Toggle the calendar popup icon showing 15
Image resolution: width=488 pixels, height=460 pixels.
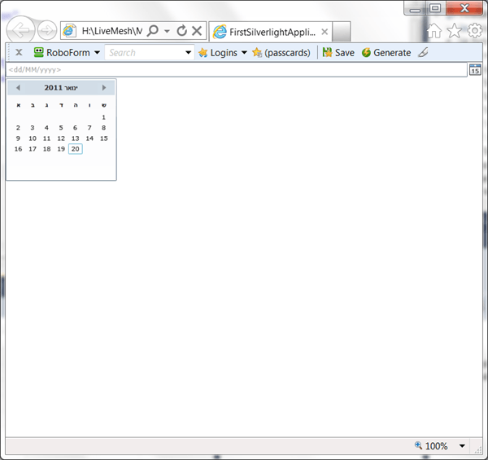click(475, 70)
